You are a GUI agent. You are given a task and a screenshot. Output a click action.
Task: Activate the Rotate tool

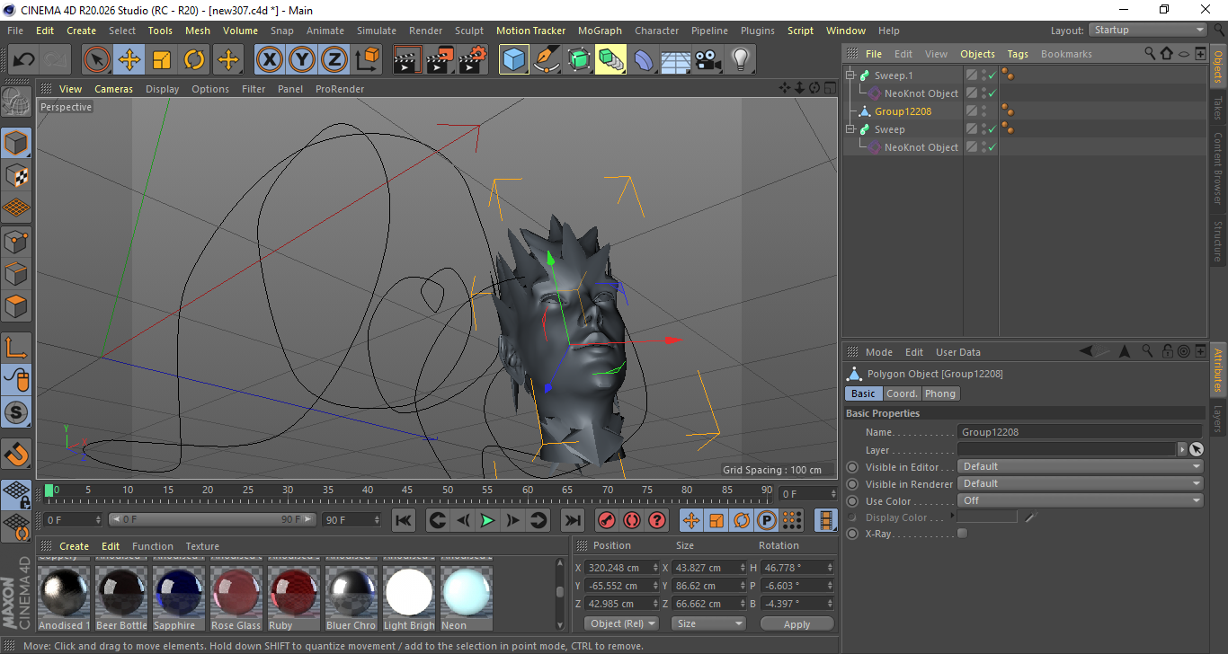194,60
